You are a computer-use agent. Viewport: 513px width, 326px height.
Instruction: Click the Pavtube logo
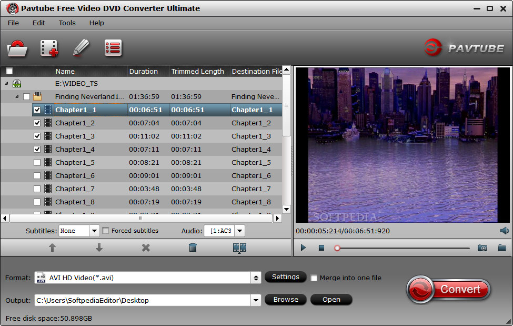coord(464,48)
